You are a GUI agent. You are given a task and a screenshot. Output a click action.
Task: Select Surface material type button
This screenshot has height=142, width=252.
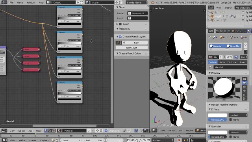[x=213, y=62]
